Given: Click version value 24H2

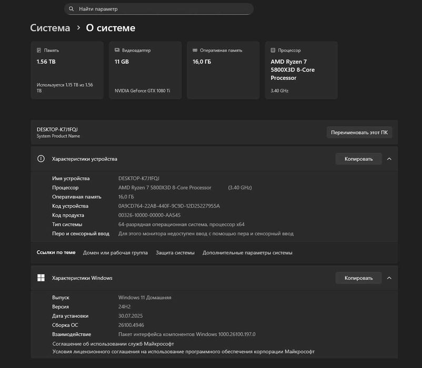Looking at the screenshot, I should click(124, 306).
